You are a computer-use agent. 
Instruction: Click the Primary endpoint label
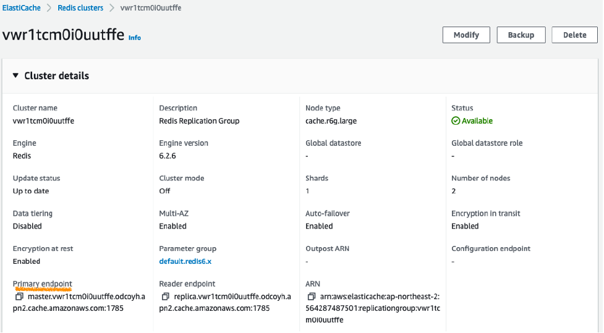42,284
